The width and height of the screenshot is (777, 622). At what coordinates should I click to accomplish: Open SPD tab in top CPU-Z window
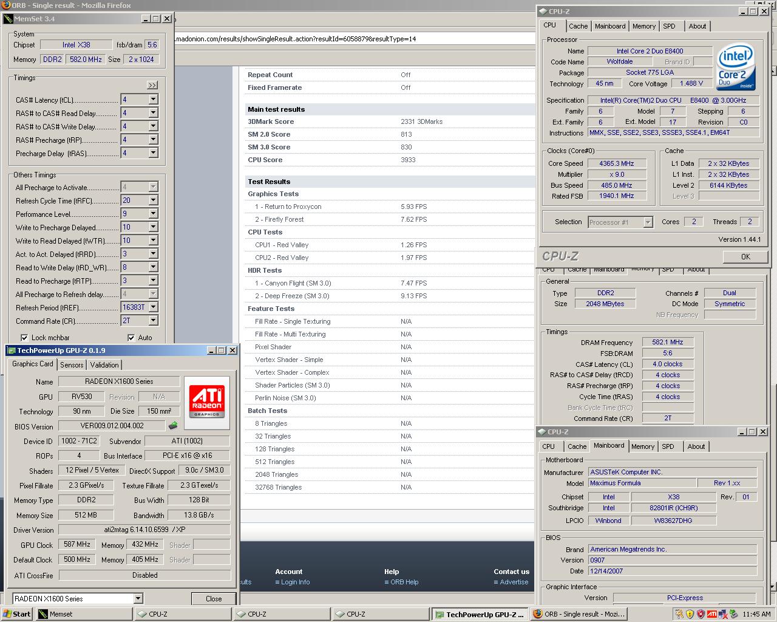tap(669, 26)
